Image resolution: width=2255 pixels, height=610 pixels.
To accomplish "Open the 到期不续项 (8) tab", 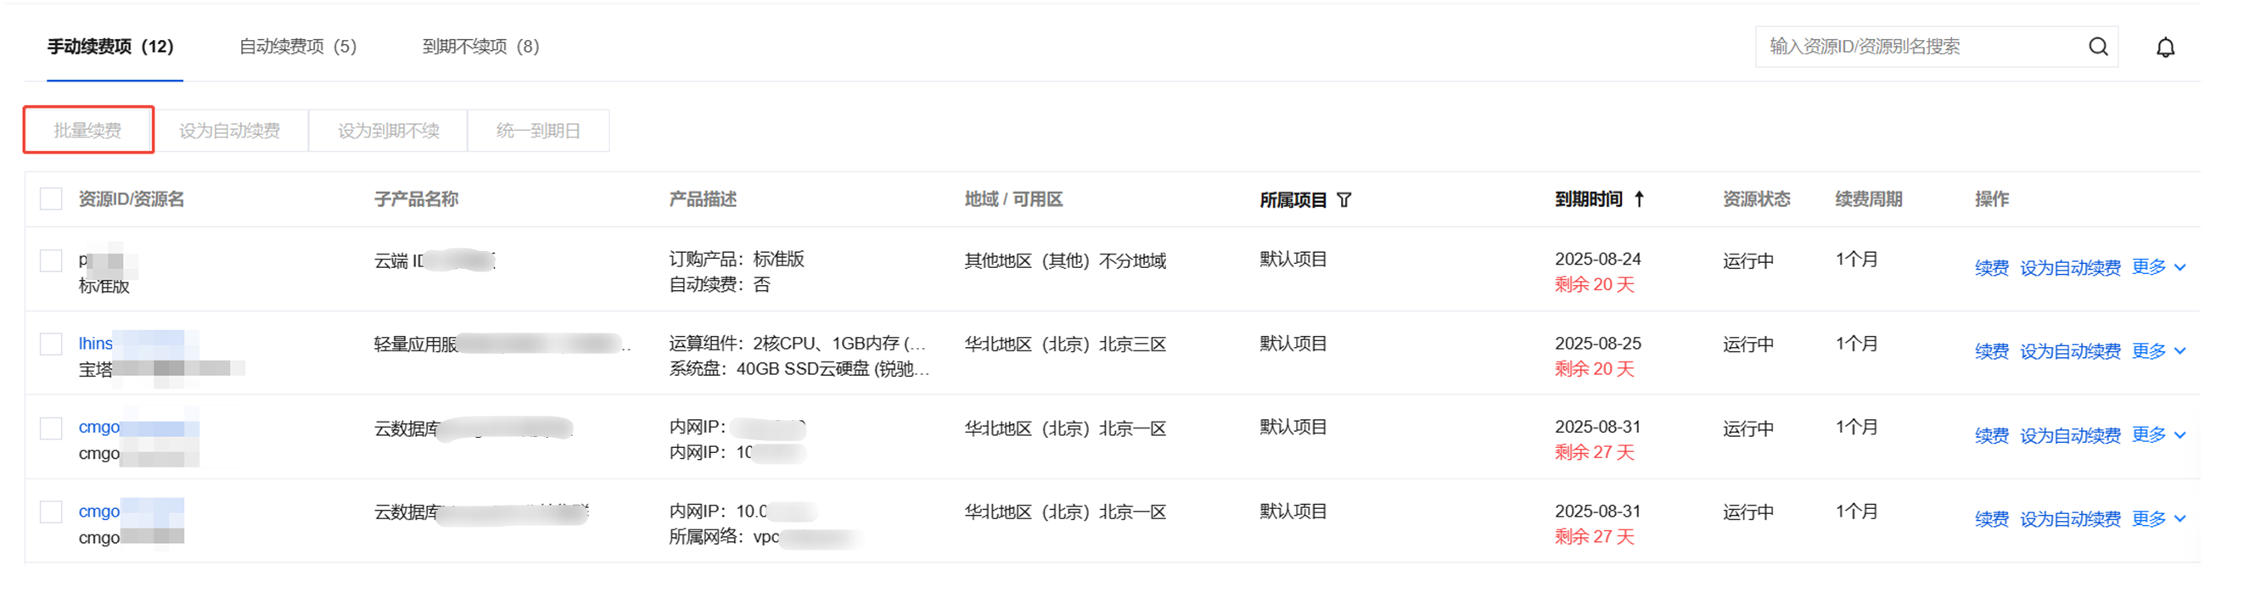I will [x=480, y=47].
